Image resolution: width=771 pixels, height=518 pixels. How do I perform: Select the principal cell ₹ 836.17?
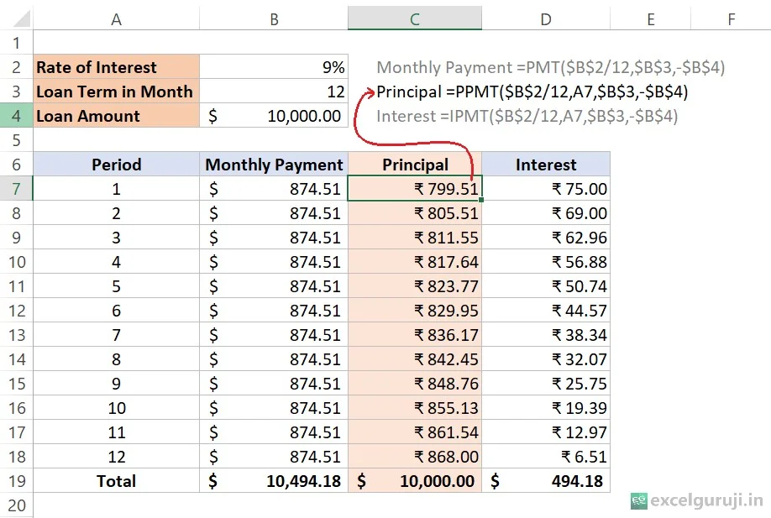[415, 335]
